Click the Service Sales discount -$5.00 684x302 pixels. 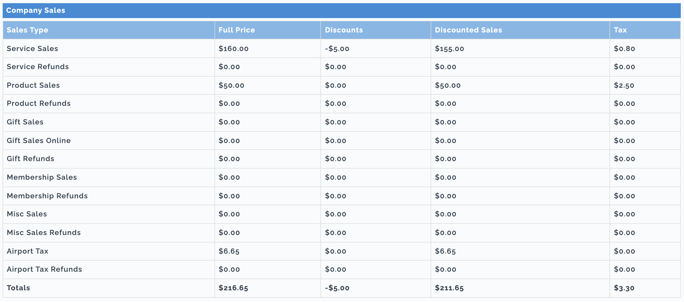tap(337, 49)
